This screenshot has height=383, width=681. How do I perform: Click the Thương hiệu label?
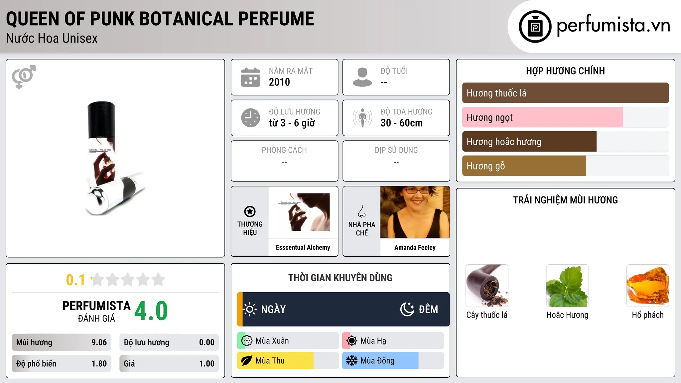250,228
